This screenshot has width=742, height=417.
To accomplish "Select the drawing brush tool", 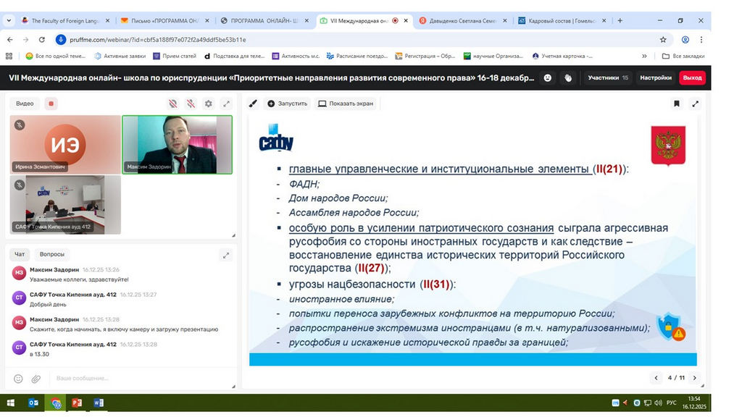I will click(253, 104).
